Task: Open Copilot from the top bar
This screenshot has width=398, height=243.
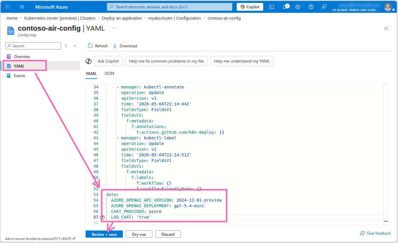Action: [250, 7]
